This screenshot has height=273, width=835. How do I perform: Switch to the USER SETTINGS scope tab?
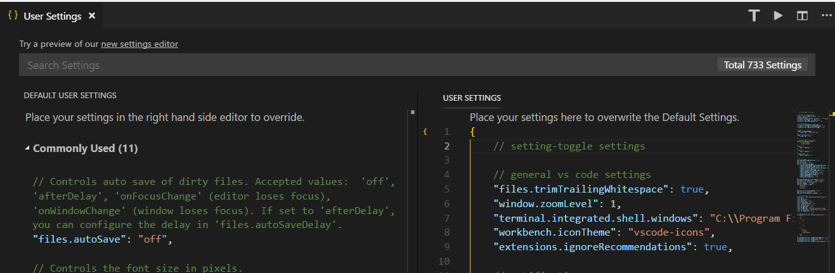click(x=472, y=98)
